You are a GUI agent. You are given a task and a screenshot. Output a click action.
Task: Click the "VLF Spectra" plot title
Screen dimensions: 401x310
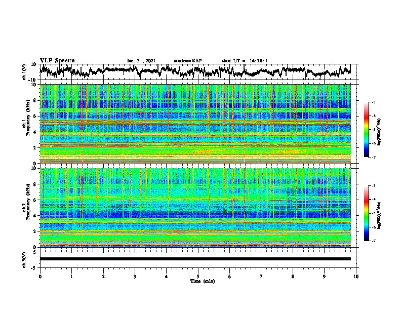[57, 61]
